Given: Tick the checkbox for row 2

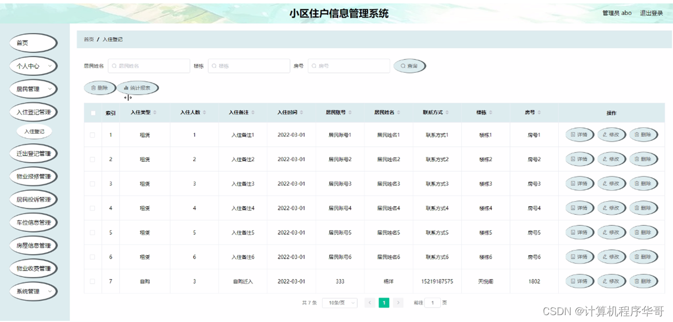Looking at the screenshot, I should [92, 159].
